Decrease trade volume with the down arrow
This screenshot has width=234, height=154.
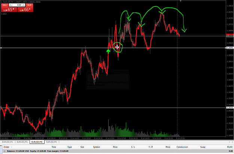click(x=10, y=5)
